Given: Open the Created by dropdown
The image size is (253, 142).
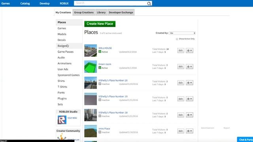Looking at the screenshot, I should tap(182, 33).
